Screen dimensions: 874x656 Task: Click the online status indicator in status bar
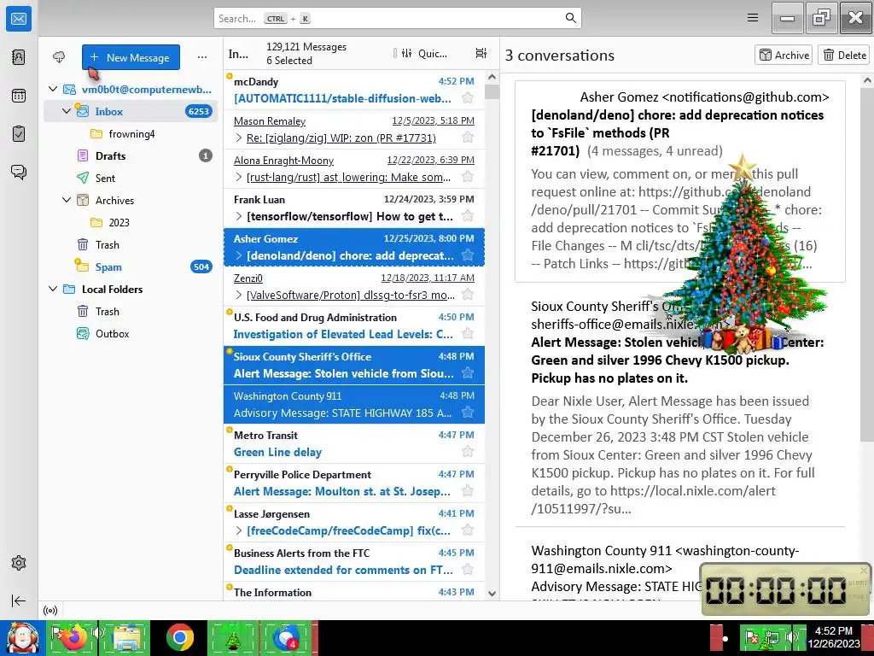click(50, 611)
